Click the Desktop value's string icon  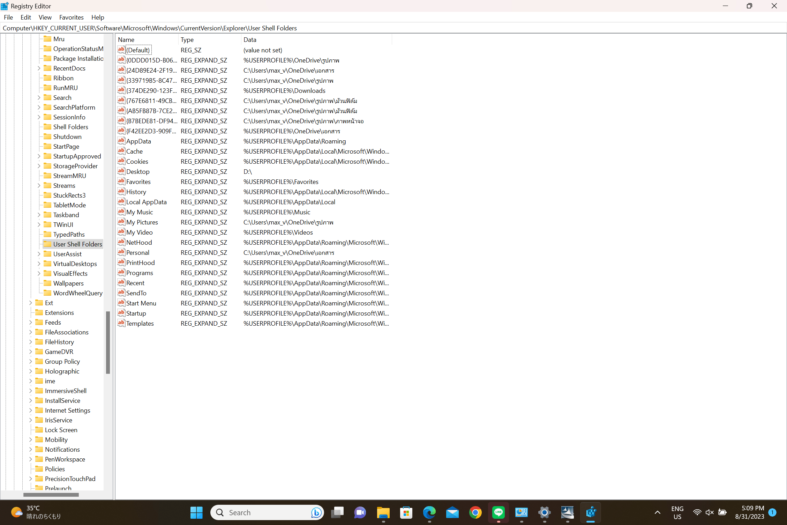(x=121, y=171)
